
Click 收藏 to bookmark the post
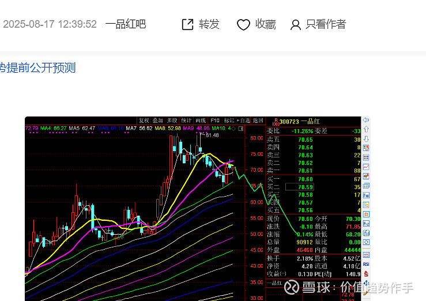265,24
